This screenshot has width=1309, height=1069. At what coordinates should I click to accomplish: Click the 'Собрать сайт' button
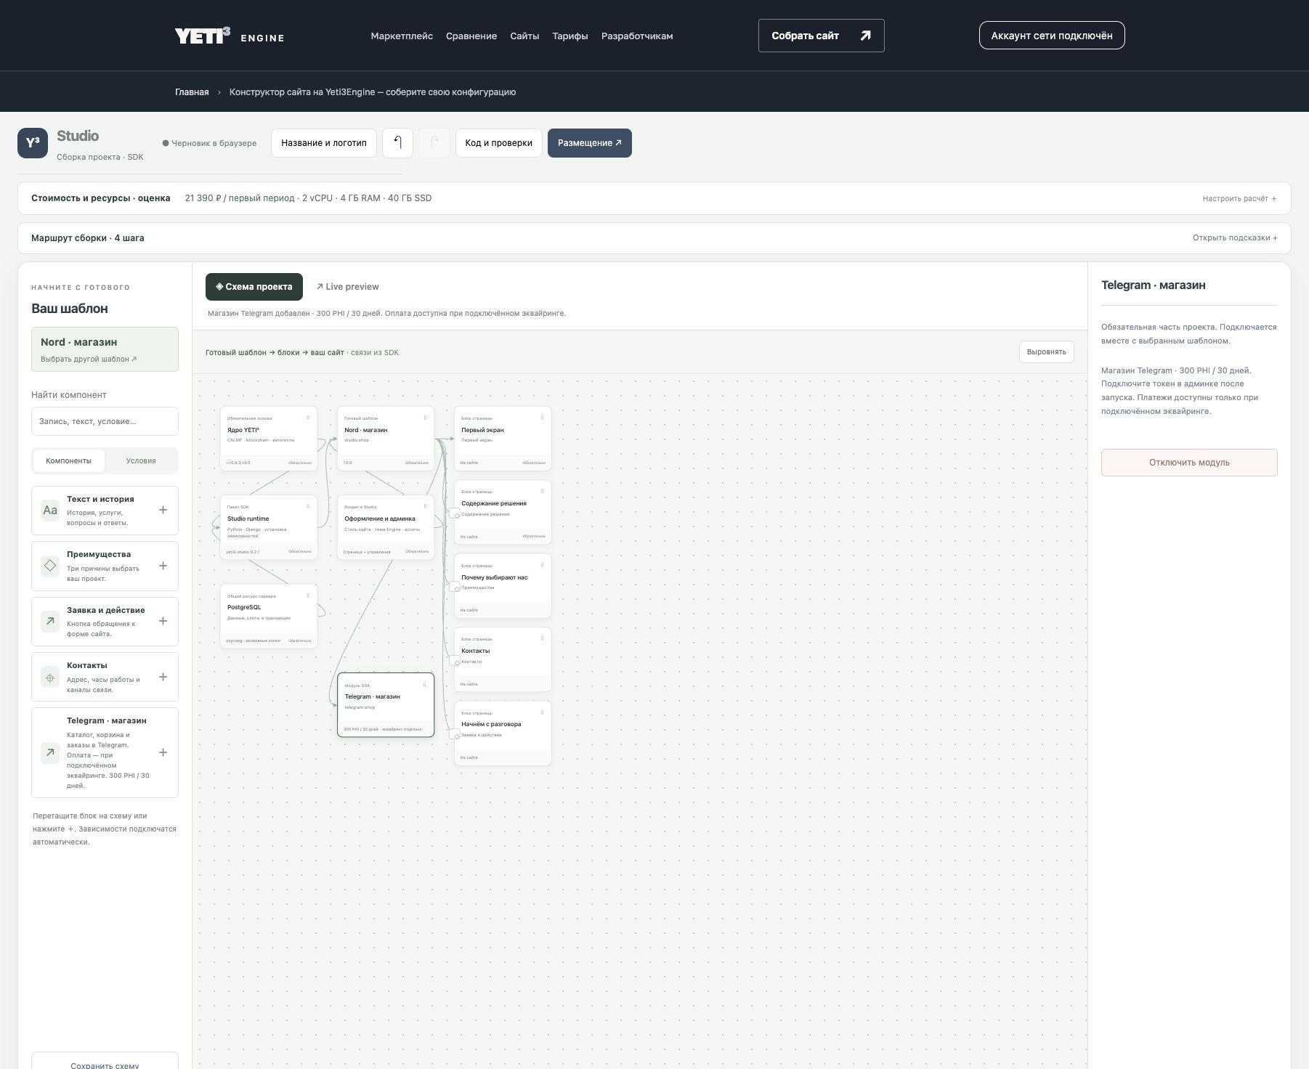pos(822,36)
